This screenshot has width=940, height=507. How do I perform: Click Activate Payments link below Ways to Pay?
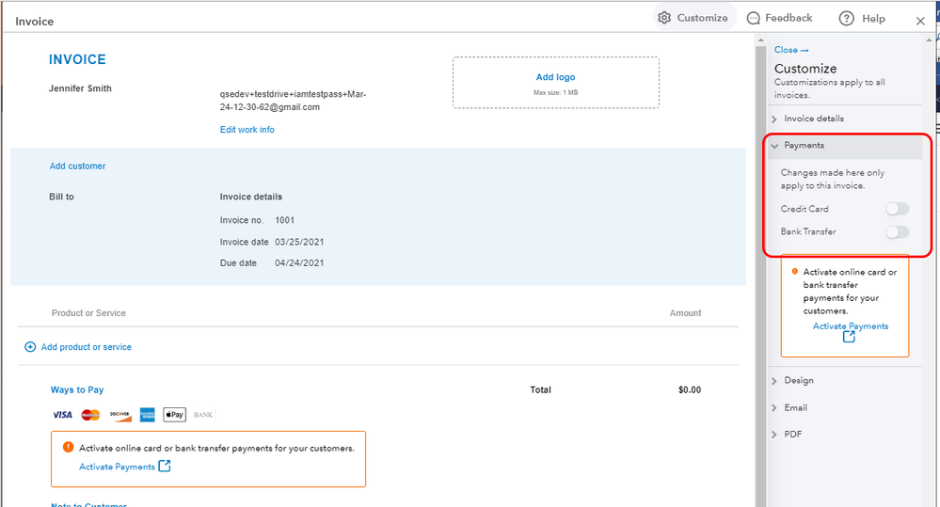tap(115, 467)
